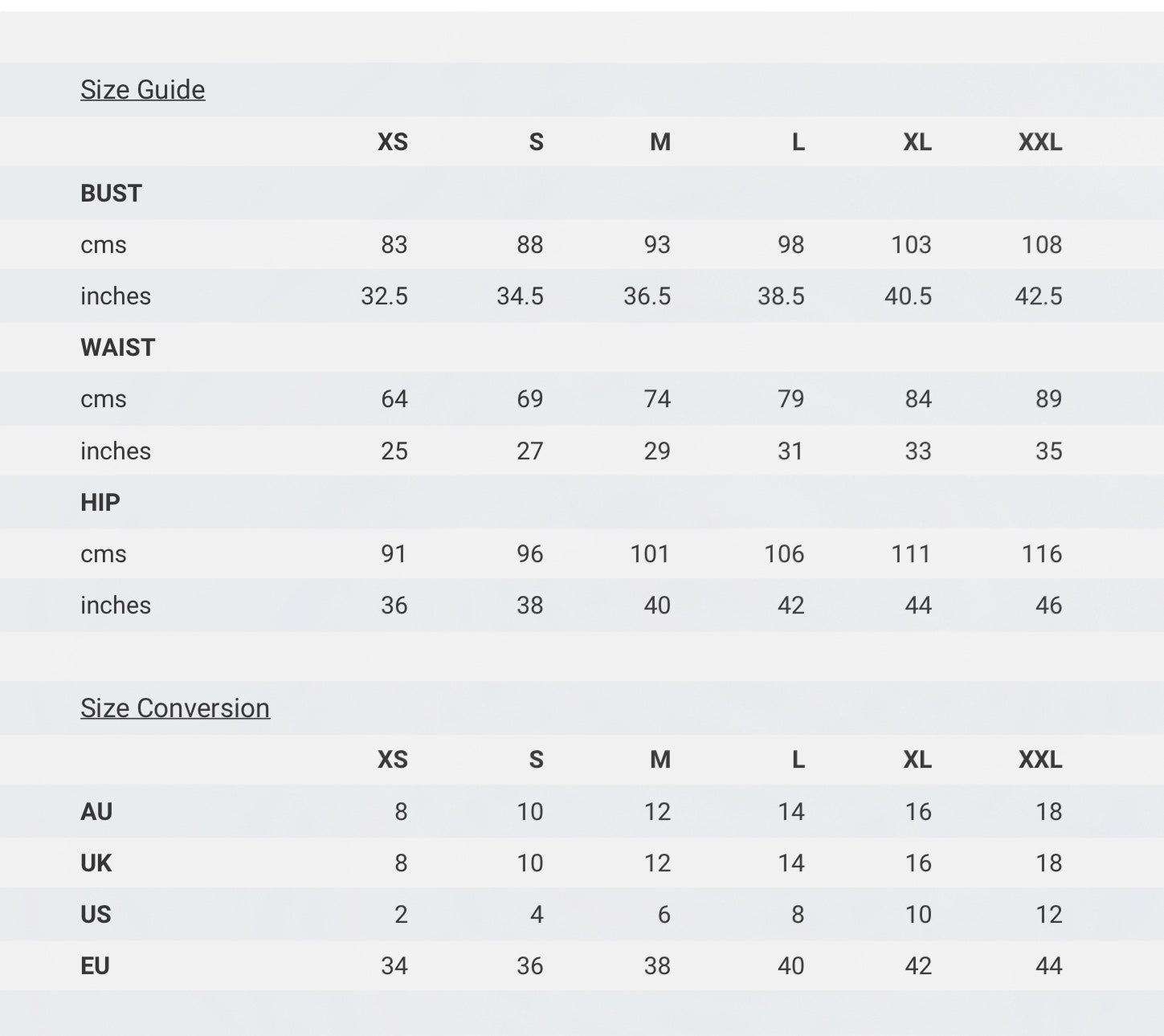
Task: Select waist inches value 25 for XS
Action: point(394,451)
